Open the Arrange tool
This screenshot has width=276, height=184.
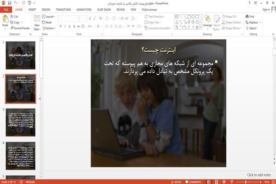207,21
